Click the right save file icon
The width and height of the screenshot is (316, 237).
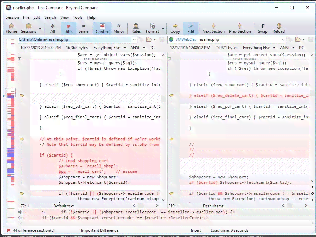(x=311, y=39)
